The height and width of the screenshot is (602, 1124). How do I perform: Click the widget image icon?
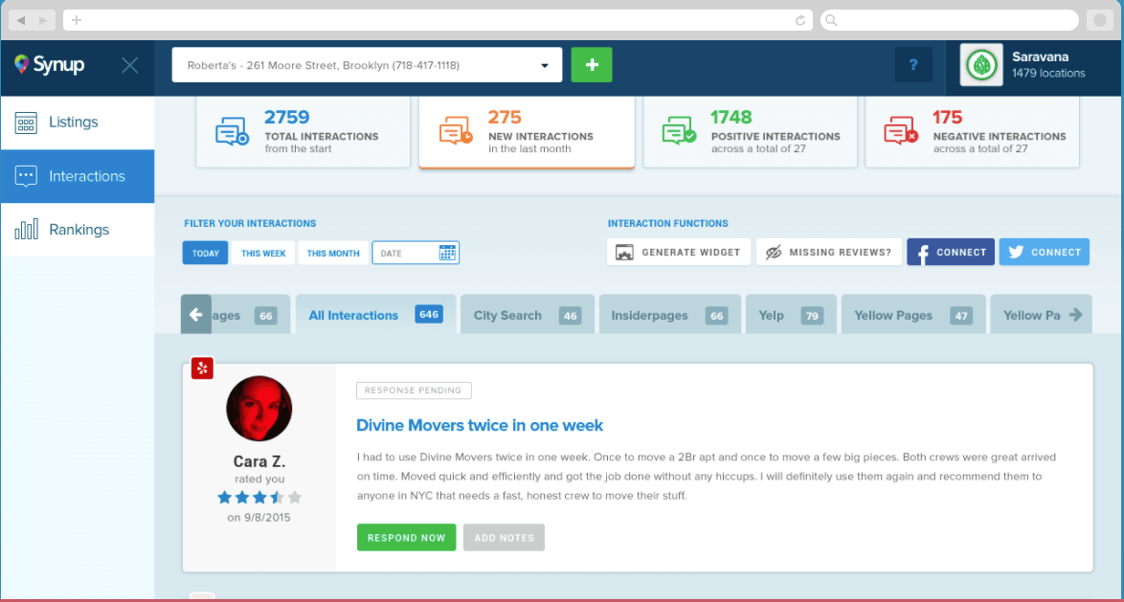(624, 253)
